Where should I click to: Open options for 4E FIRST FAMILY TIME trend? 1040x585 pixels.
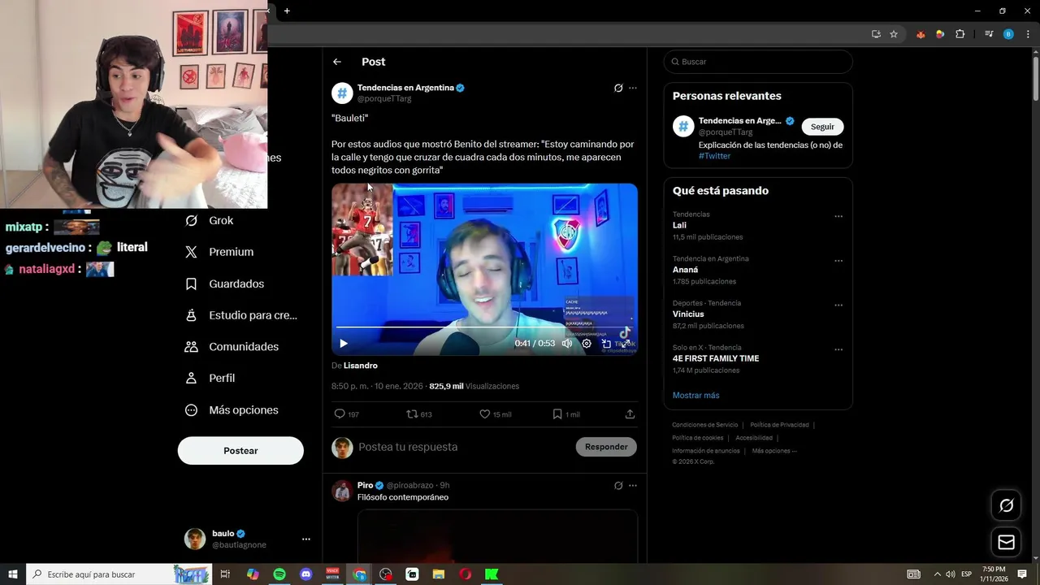(838, 350)
